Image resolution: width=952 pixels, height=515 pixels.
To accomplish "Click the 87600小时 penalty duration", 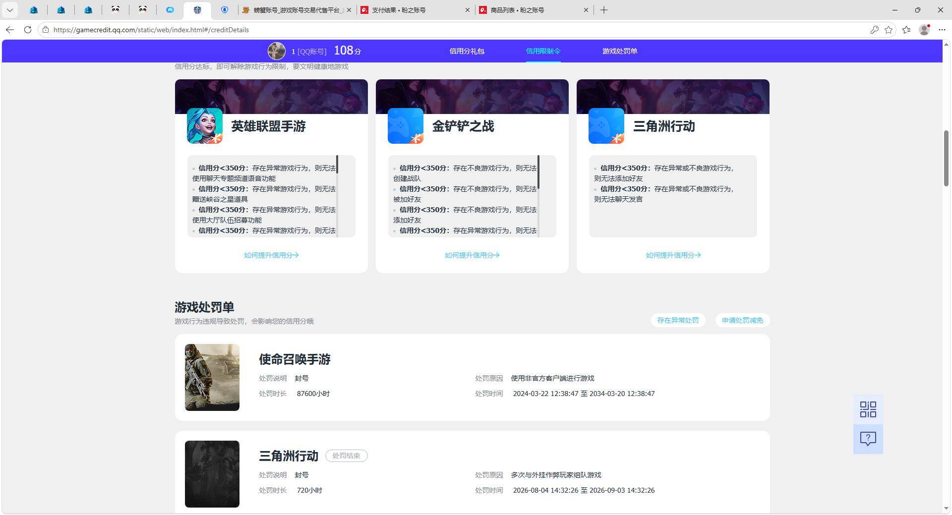I will point(313,394).
